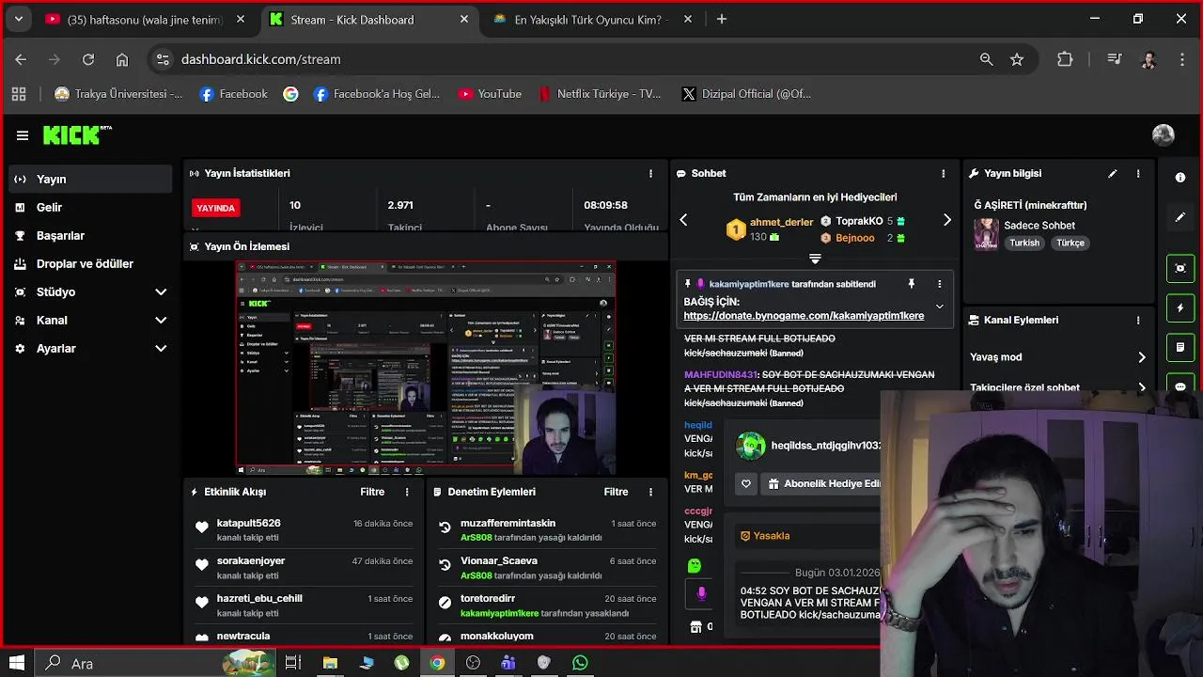Open Windows Start menu
The height and width of the screenshot is (677, 1203).
point(17,663)
